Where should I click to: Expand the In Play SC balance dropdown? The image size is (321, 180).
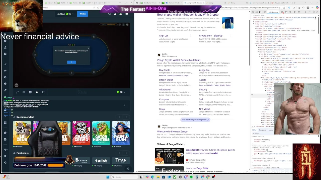pos(66,14)
